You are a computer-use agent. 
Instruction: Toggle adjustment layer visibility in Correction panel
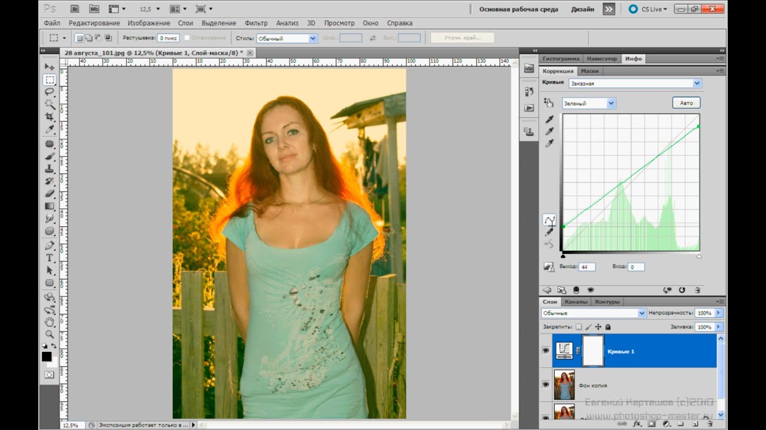(591, 290)
